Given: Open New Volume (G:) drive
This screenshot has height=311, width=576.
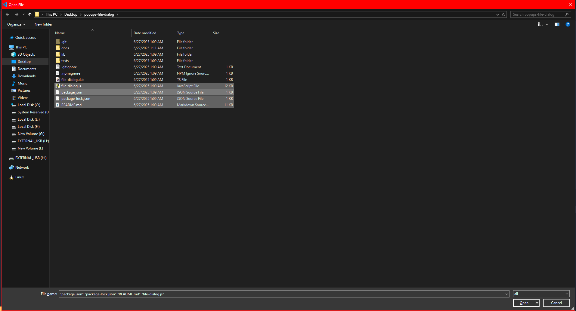Looking at the screenshot, I should point(31,134).
